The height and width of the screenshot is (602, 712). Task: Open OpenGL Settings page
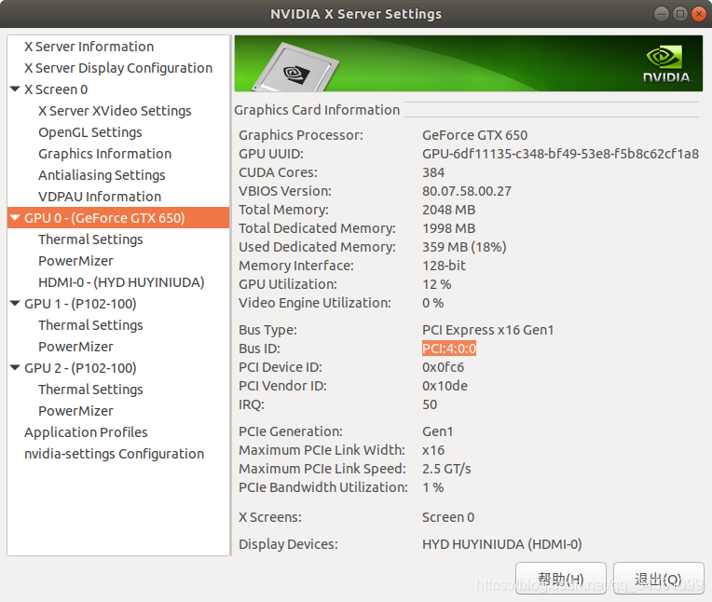tap(89, 132)
